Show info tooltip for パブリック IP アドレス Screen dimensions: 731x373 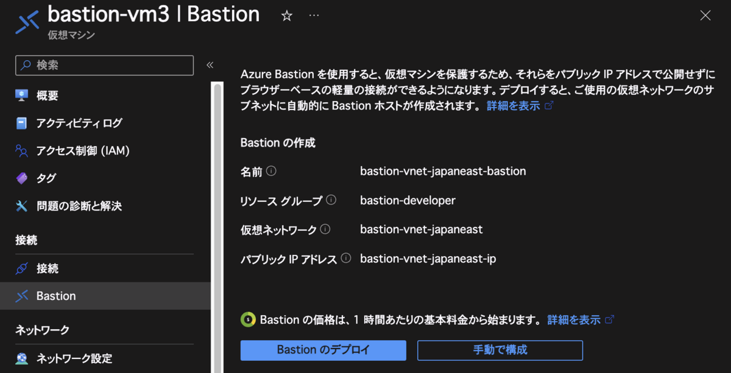tap(346, 258)
